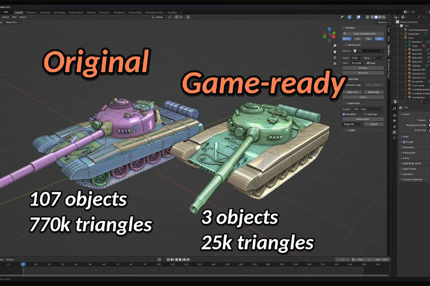Click the Working Set T72 collection field

pyautogui.click(x=368, y=51)
